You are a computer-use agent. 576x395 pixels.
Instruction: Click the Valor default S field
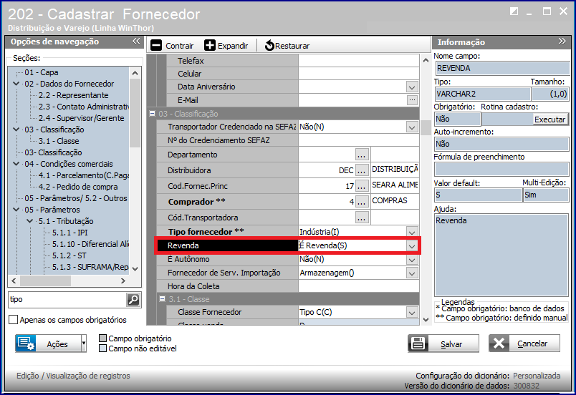click(479, 195)
